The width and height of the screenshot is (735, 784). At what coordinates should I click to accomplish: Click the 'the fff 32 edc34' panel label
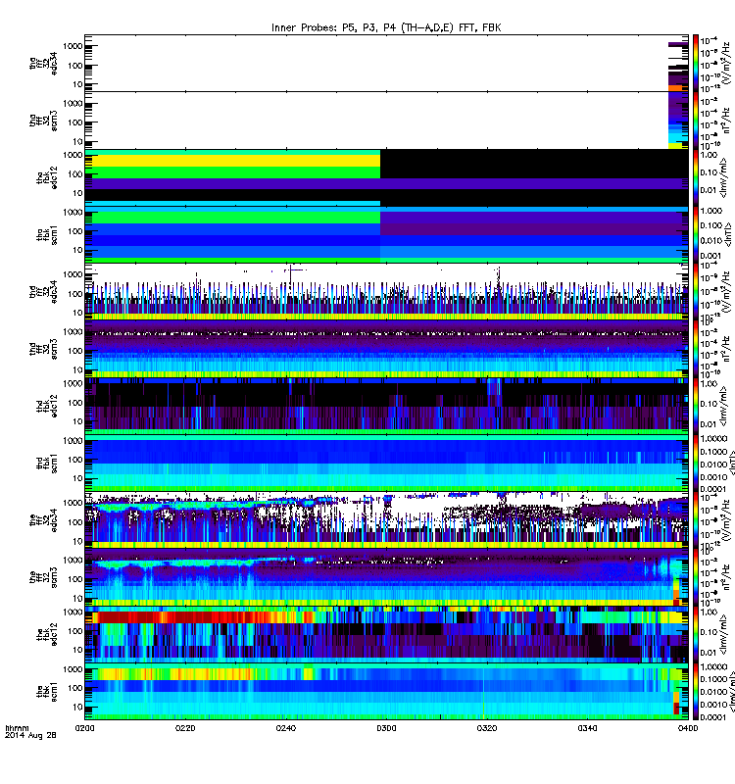click(43, 520)
